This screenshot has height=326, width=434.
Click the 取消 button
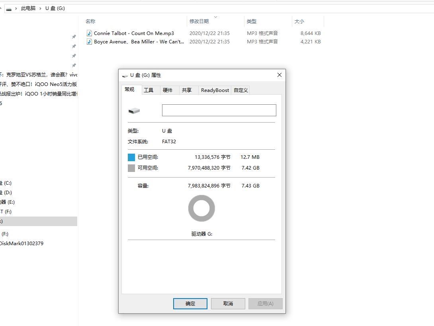[227, 303]
